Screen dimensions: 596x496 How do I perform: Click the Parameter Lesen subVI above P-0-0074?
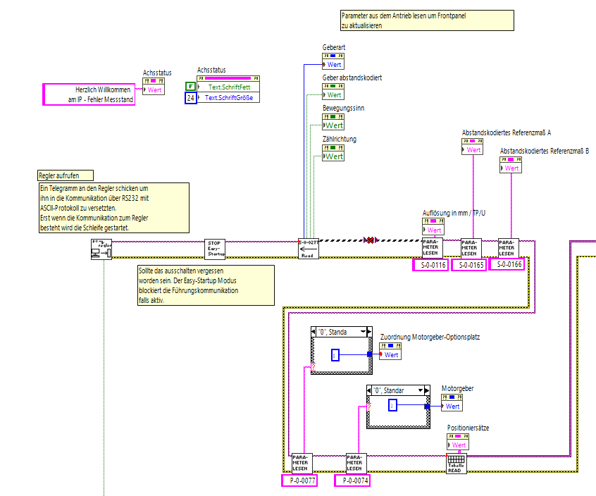(x=356, y=463)
